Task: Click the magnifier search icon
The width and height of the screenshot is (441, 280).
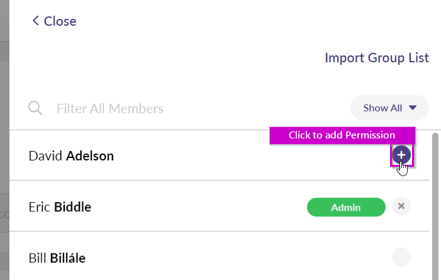Action: pos(35,108)
